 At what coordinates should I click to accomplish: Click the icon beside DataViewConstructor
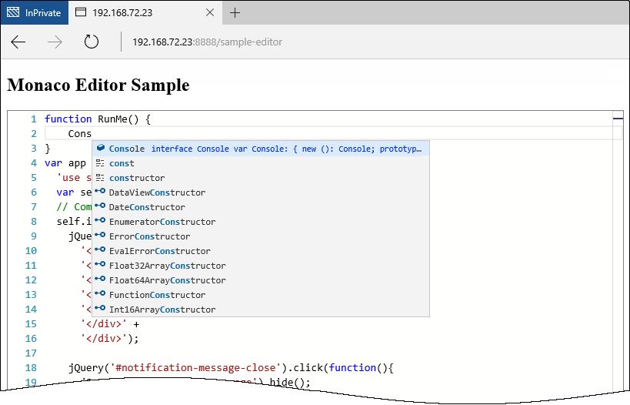100,192
